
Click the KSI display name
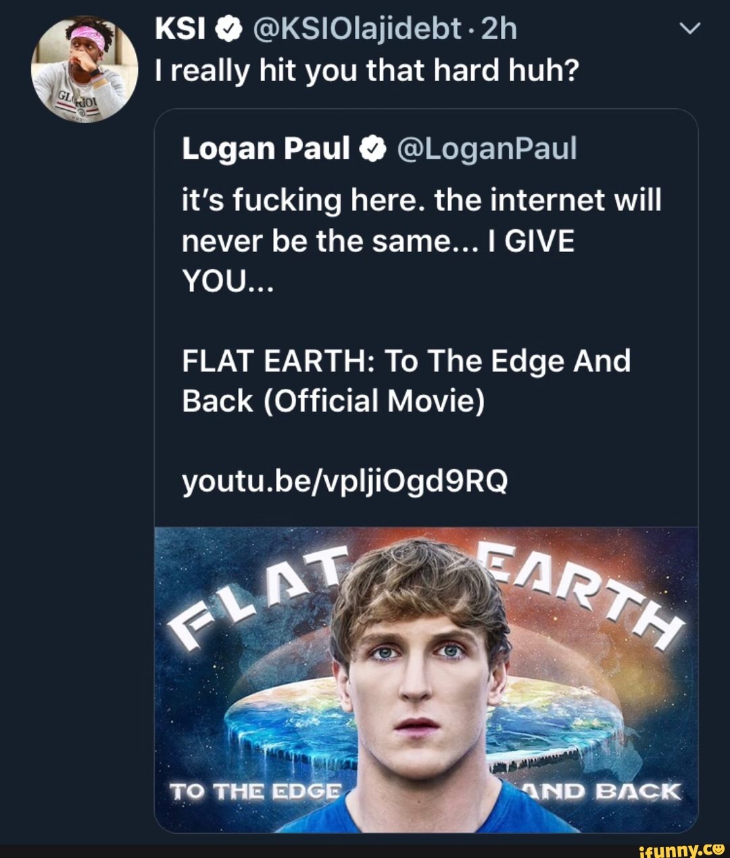pos(180,29)
